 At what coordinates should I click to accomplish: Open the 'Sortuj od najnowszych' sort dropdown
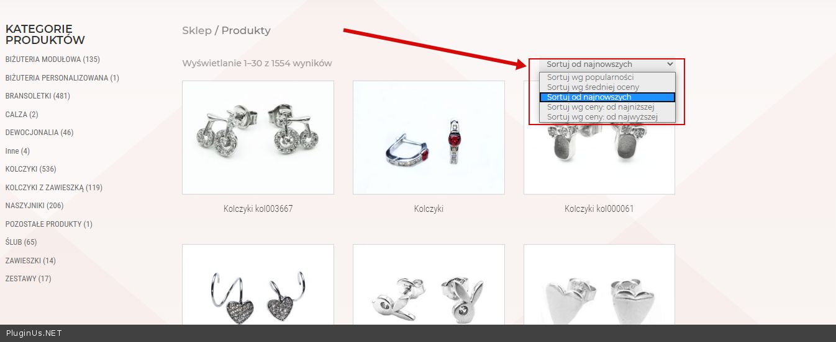[607, 64]
